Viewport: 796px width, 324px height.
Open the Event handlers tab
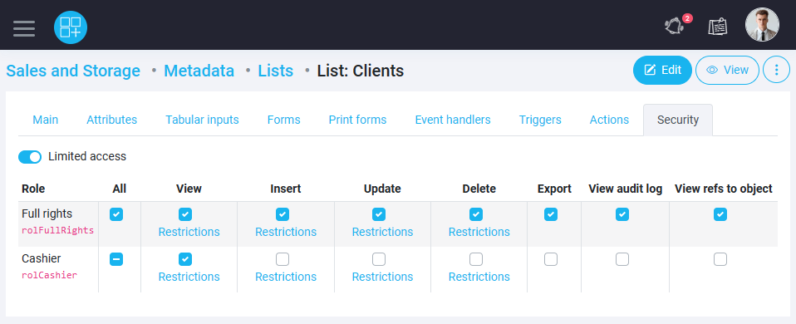453,120
